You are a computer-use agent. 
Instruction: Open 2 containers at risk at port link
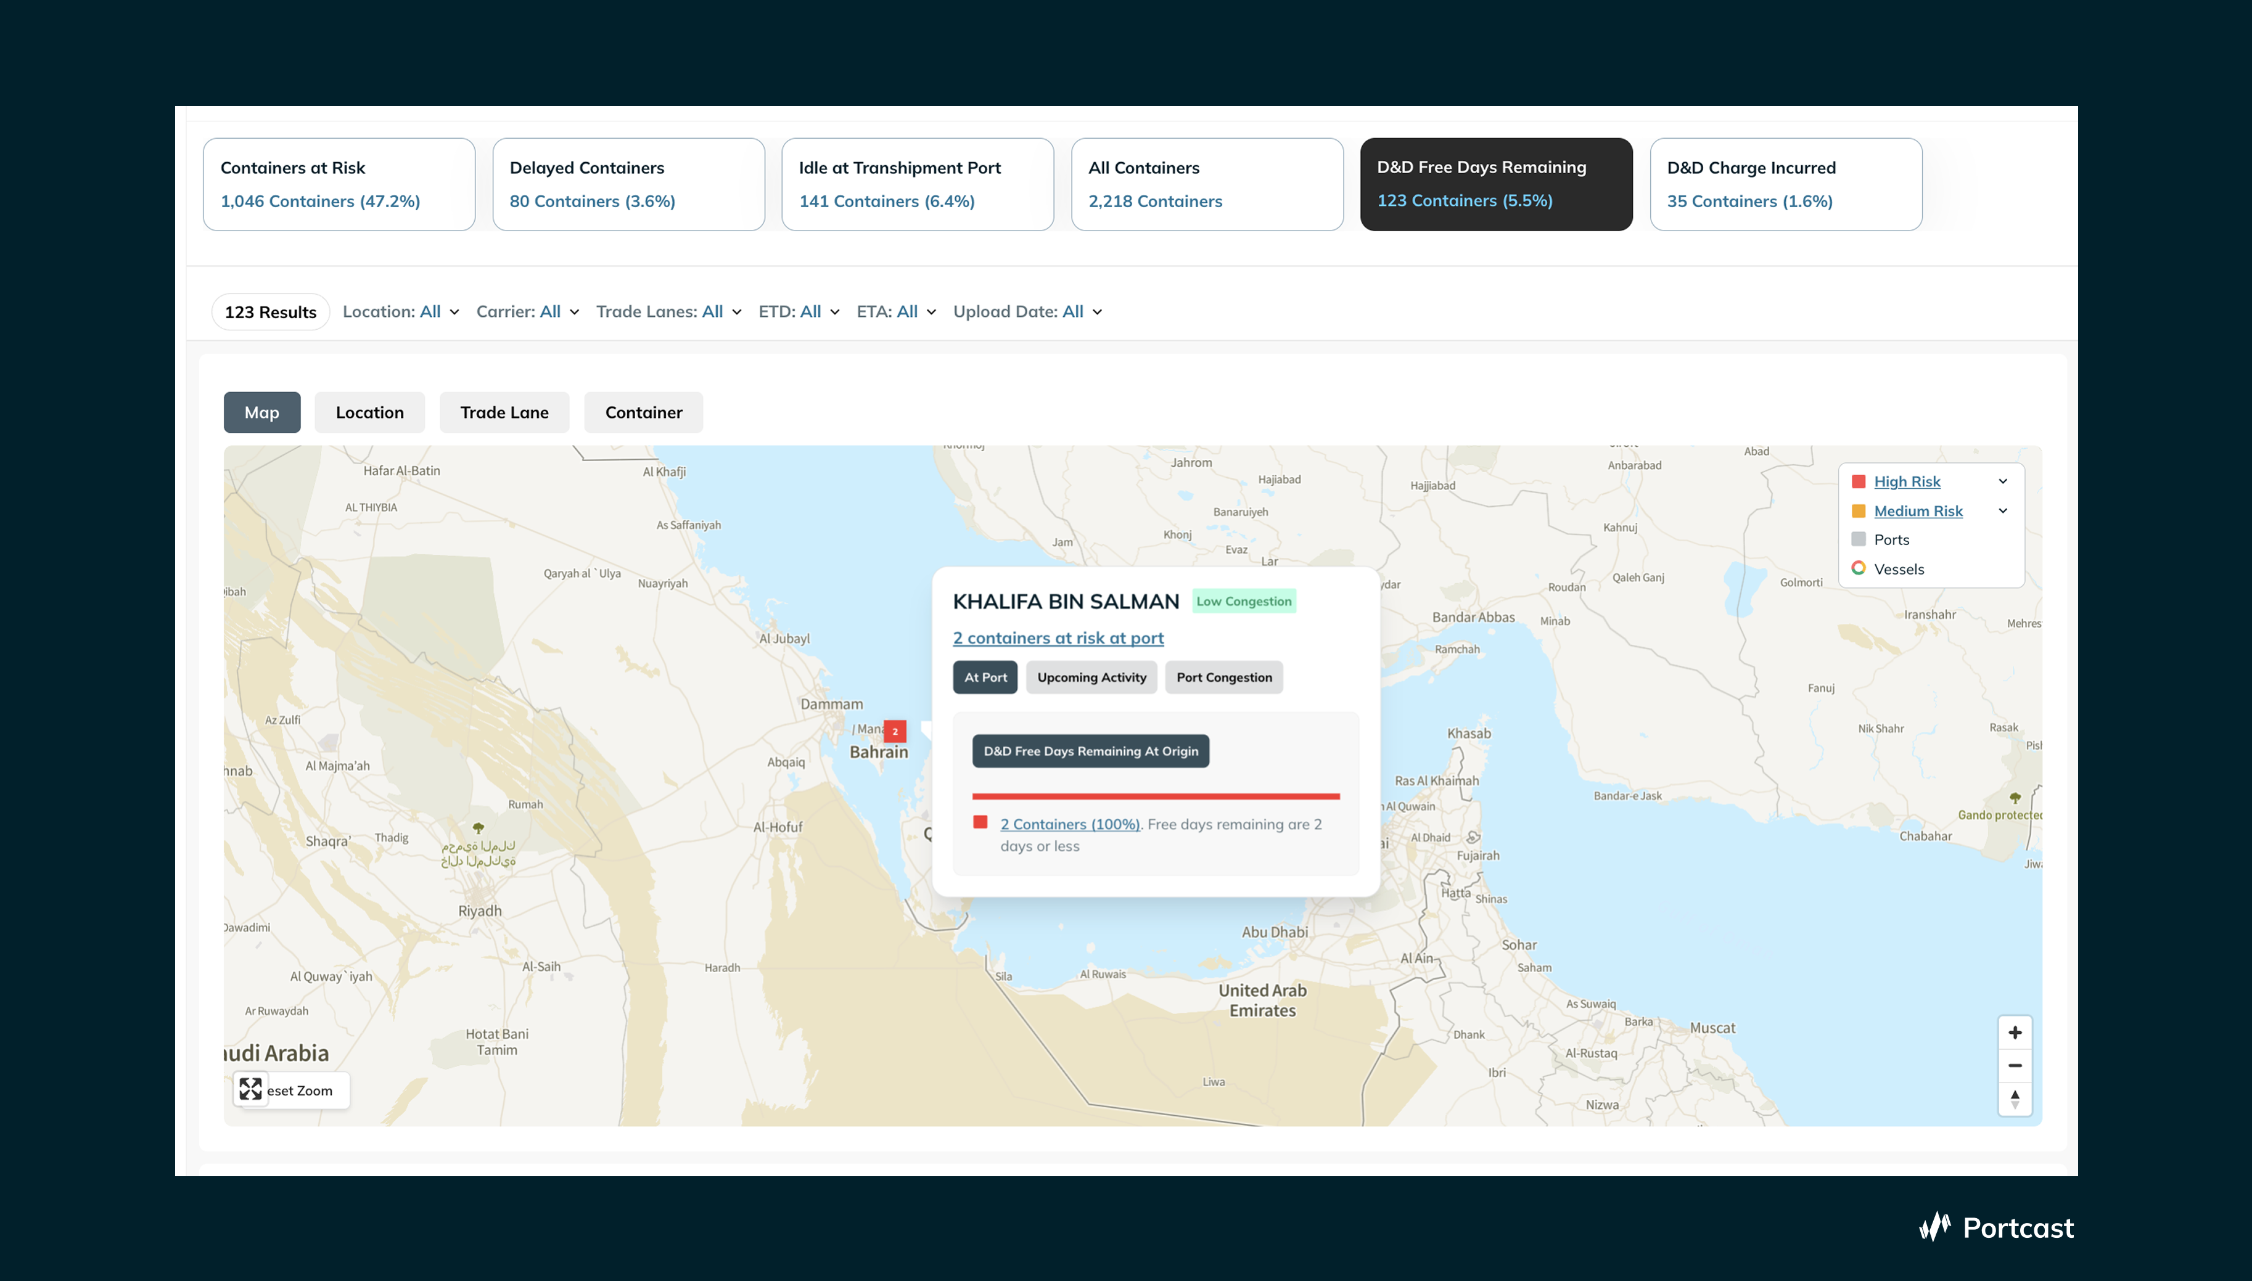pos(1058,638)
